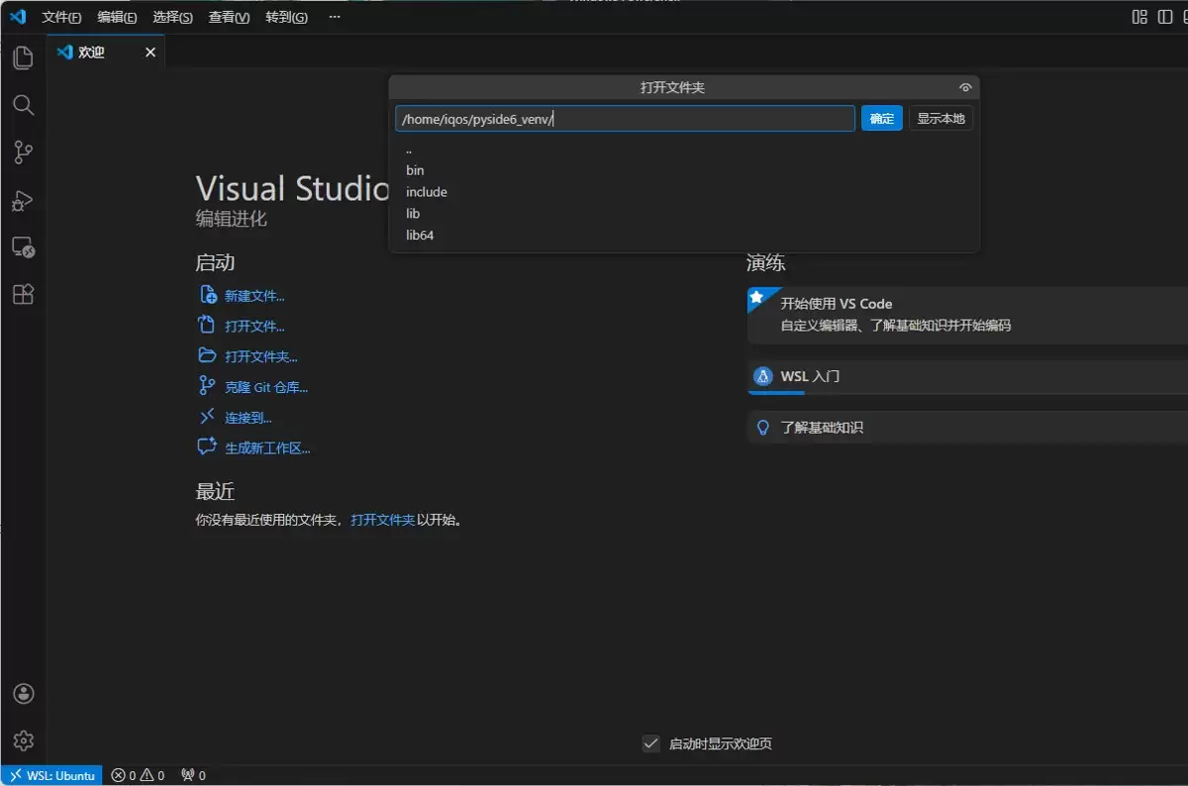Open the 文件(F) menu
The image size is (1188, 786).
61,17
